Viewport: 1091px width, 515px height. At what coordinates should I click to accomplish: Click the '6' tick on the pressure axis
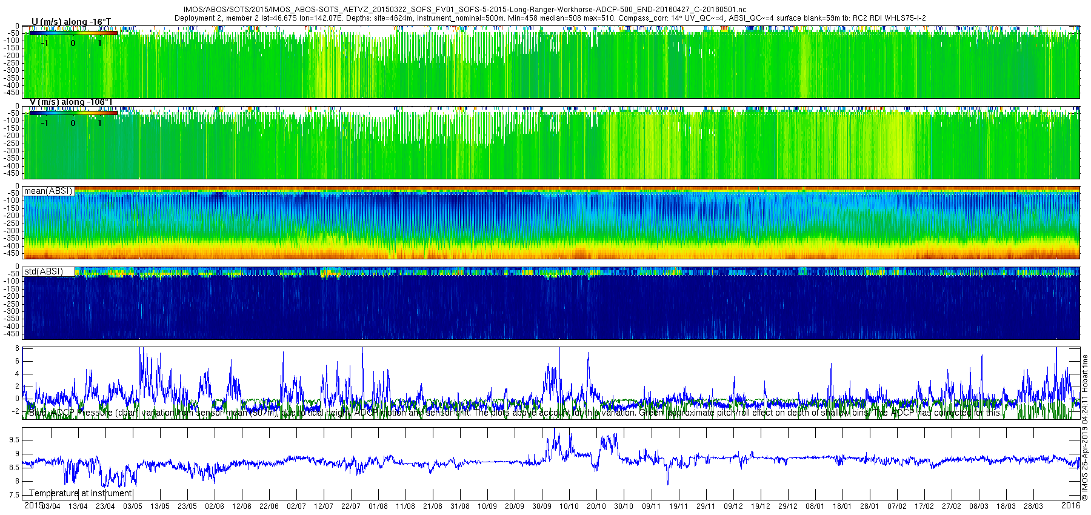[17, 361]
